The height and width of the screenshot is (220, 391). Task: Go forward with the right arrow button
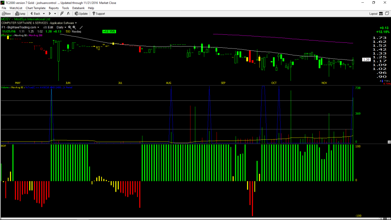50,14
